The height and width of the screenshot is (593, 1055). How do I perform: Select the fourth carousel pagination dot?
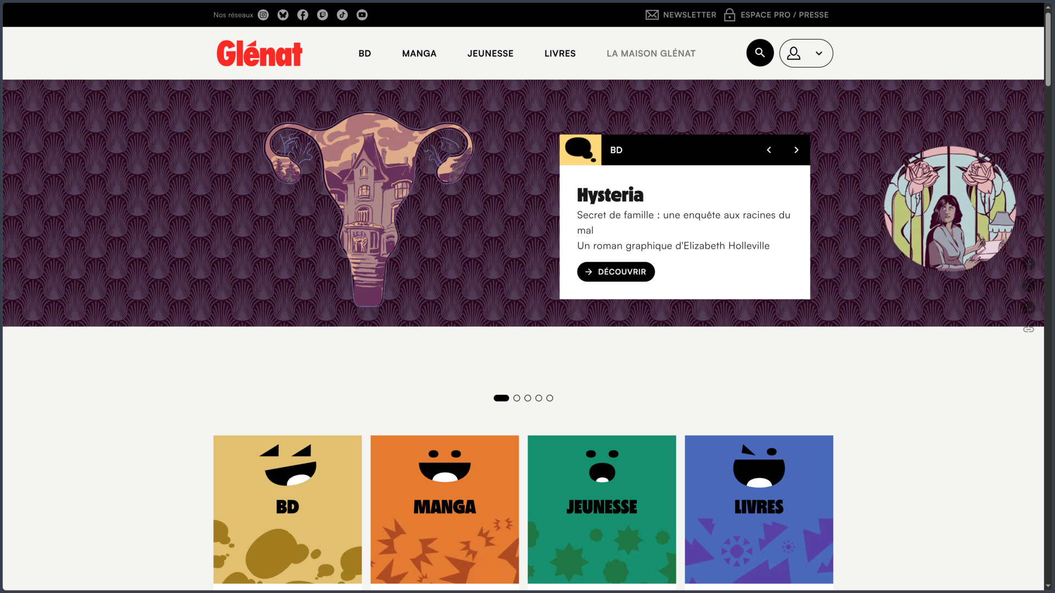(x=538, y=398)
